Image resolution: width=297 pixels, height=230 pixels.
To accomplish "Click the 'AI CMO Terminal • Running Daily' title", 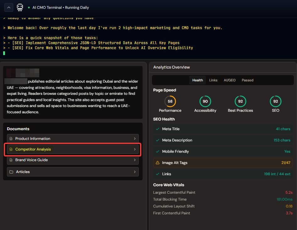I will [x=61, y=8].
